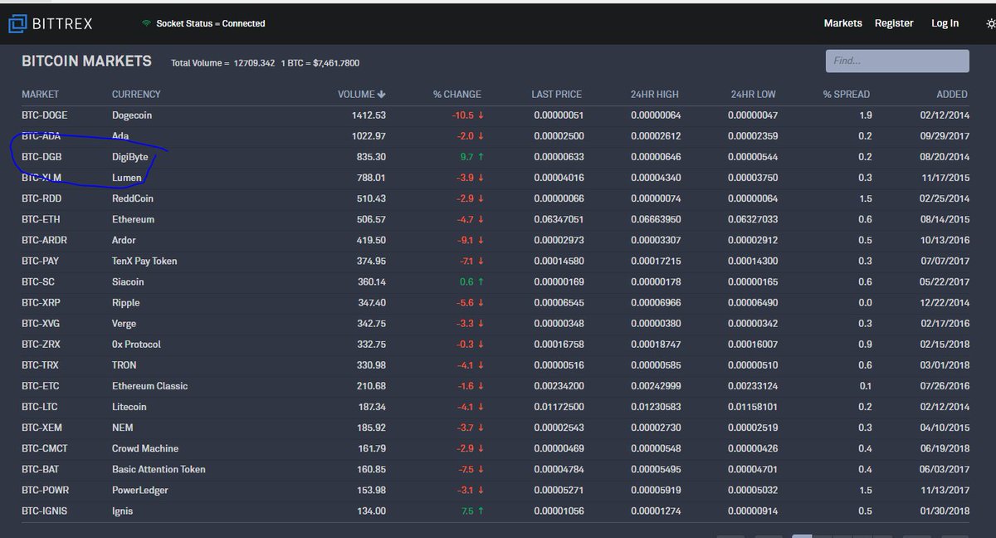Focus the Find search field

pyautogui.click(x=897, y=61)
